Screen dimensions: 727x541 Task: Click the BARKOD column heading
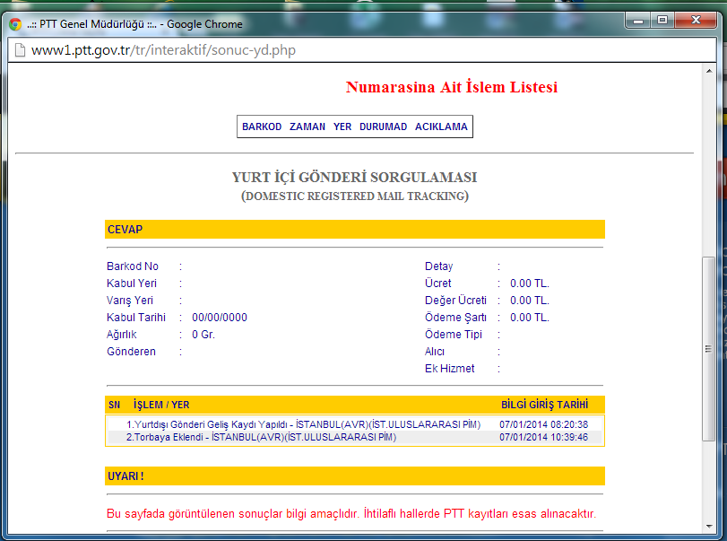(262, 127)
